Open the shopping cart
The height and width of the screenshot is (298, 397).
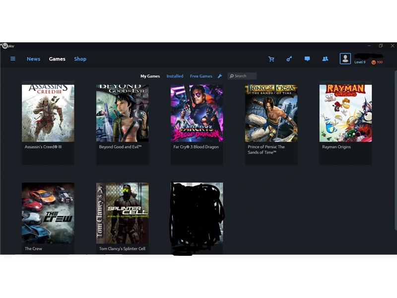click(x=271, y=59)
